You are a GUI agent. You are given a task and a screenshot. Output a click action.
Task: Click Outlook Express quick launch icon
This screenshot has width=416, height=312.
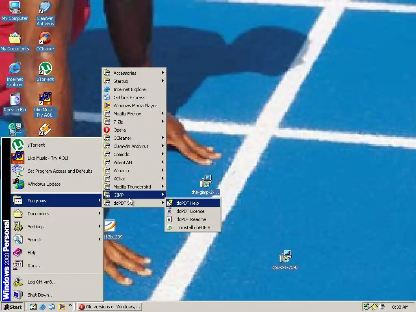[x=52, y=307]
